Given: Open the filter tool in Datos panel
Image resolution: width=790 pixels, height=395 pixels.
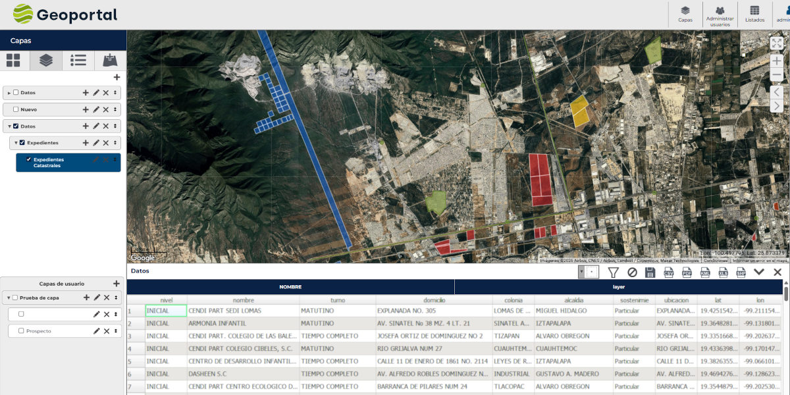Looking at the screenshot, I should [x=614, y=271].
